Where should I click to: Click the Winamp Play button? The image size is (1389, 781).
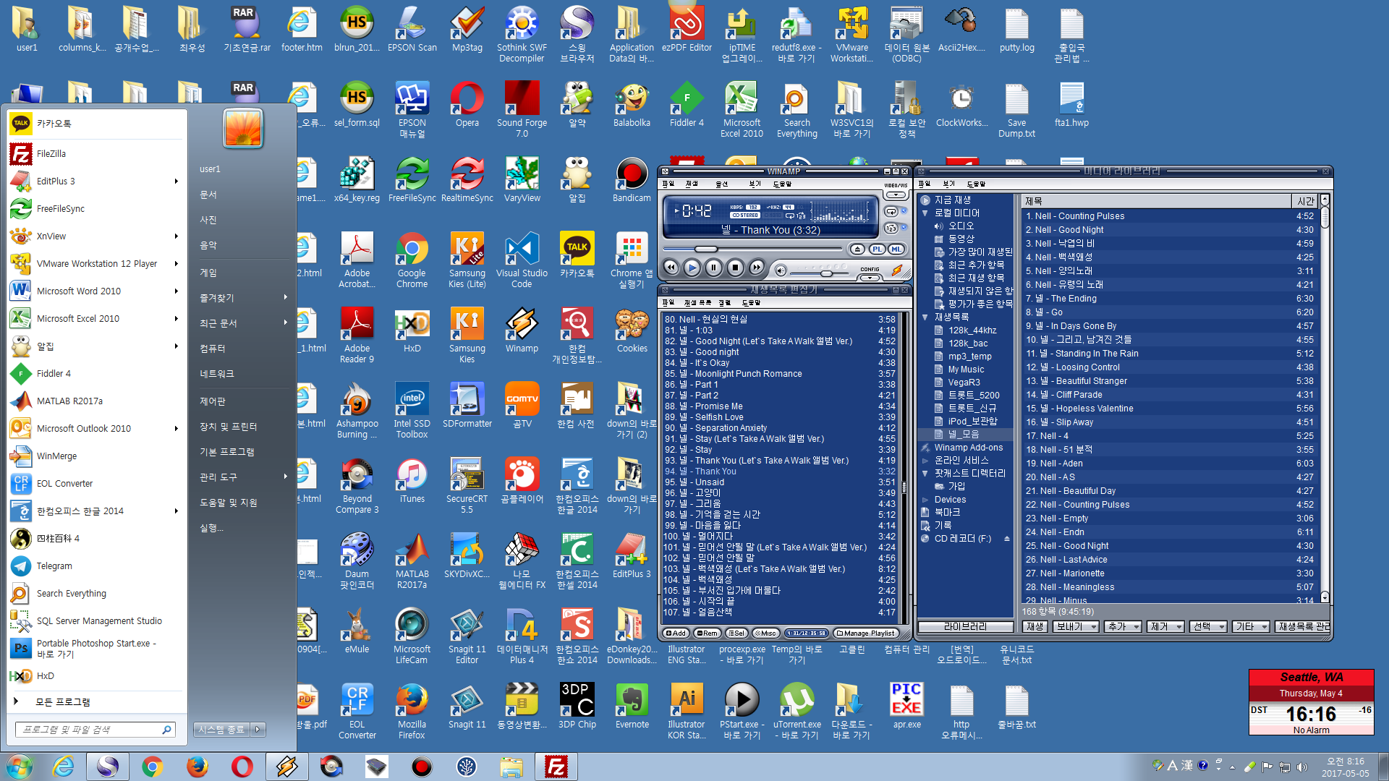[692, 268]
